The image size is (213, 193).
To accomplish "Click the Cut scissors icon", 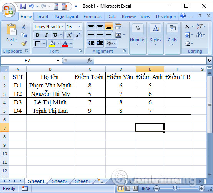I will point(23,27).
